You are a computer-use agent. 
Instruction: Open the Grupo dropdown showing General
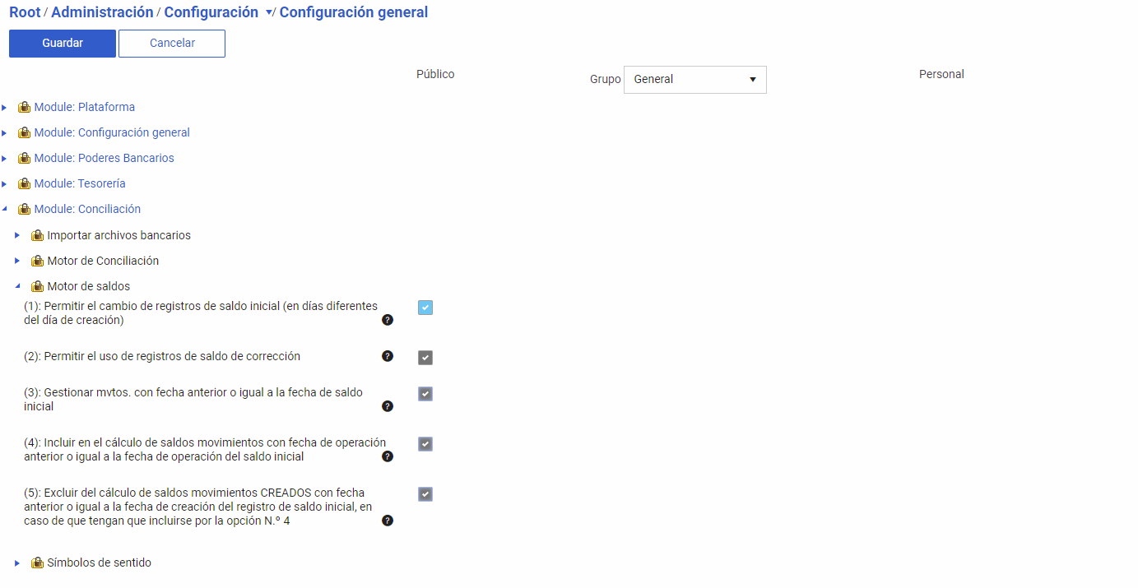point(694,80)
